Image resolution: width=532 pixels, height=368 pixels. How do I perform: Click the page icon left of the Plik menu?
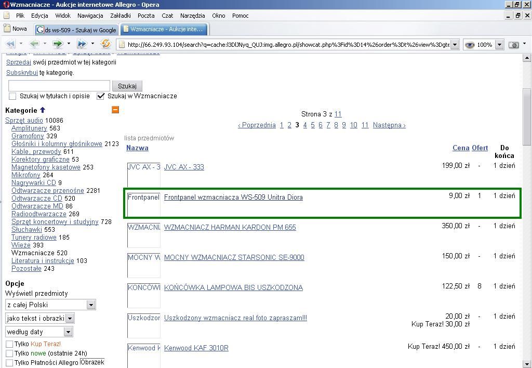coord(7,16)
